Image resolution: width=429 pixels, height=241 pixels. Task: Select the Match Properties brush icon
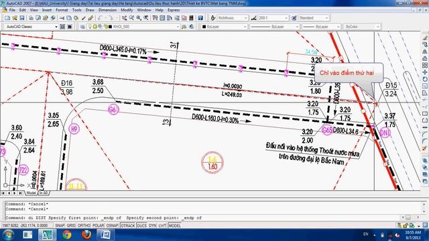(x=83, y=18)
